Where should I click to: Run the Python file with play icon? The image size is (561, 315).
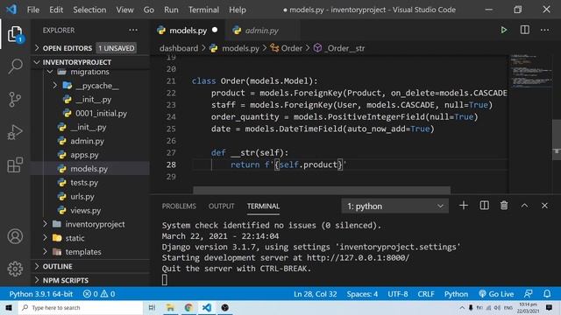click(504, 31)
